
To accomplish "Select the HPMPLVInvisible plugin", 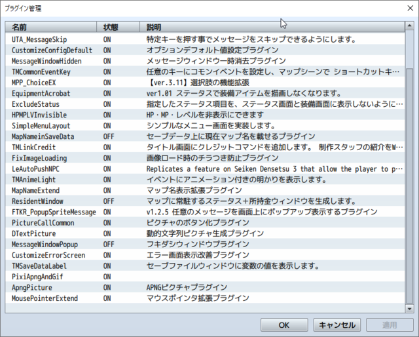I will [x=205, y=115].
